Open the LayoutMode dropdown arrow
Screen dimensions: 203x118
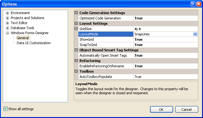(x=195, y=34)
